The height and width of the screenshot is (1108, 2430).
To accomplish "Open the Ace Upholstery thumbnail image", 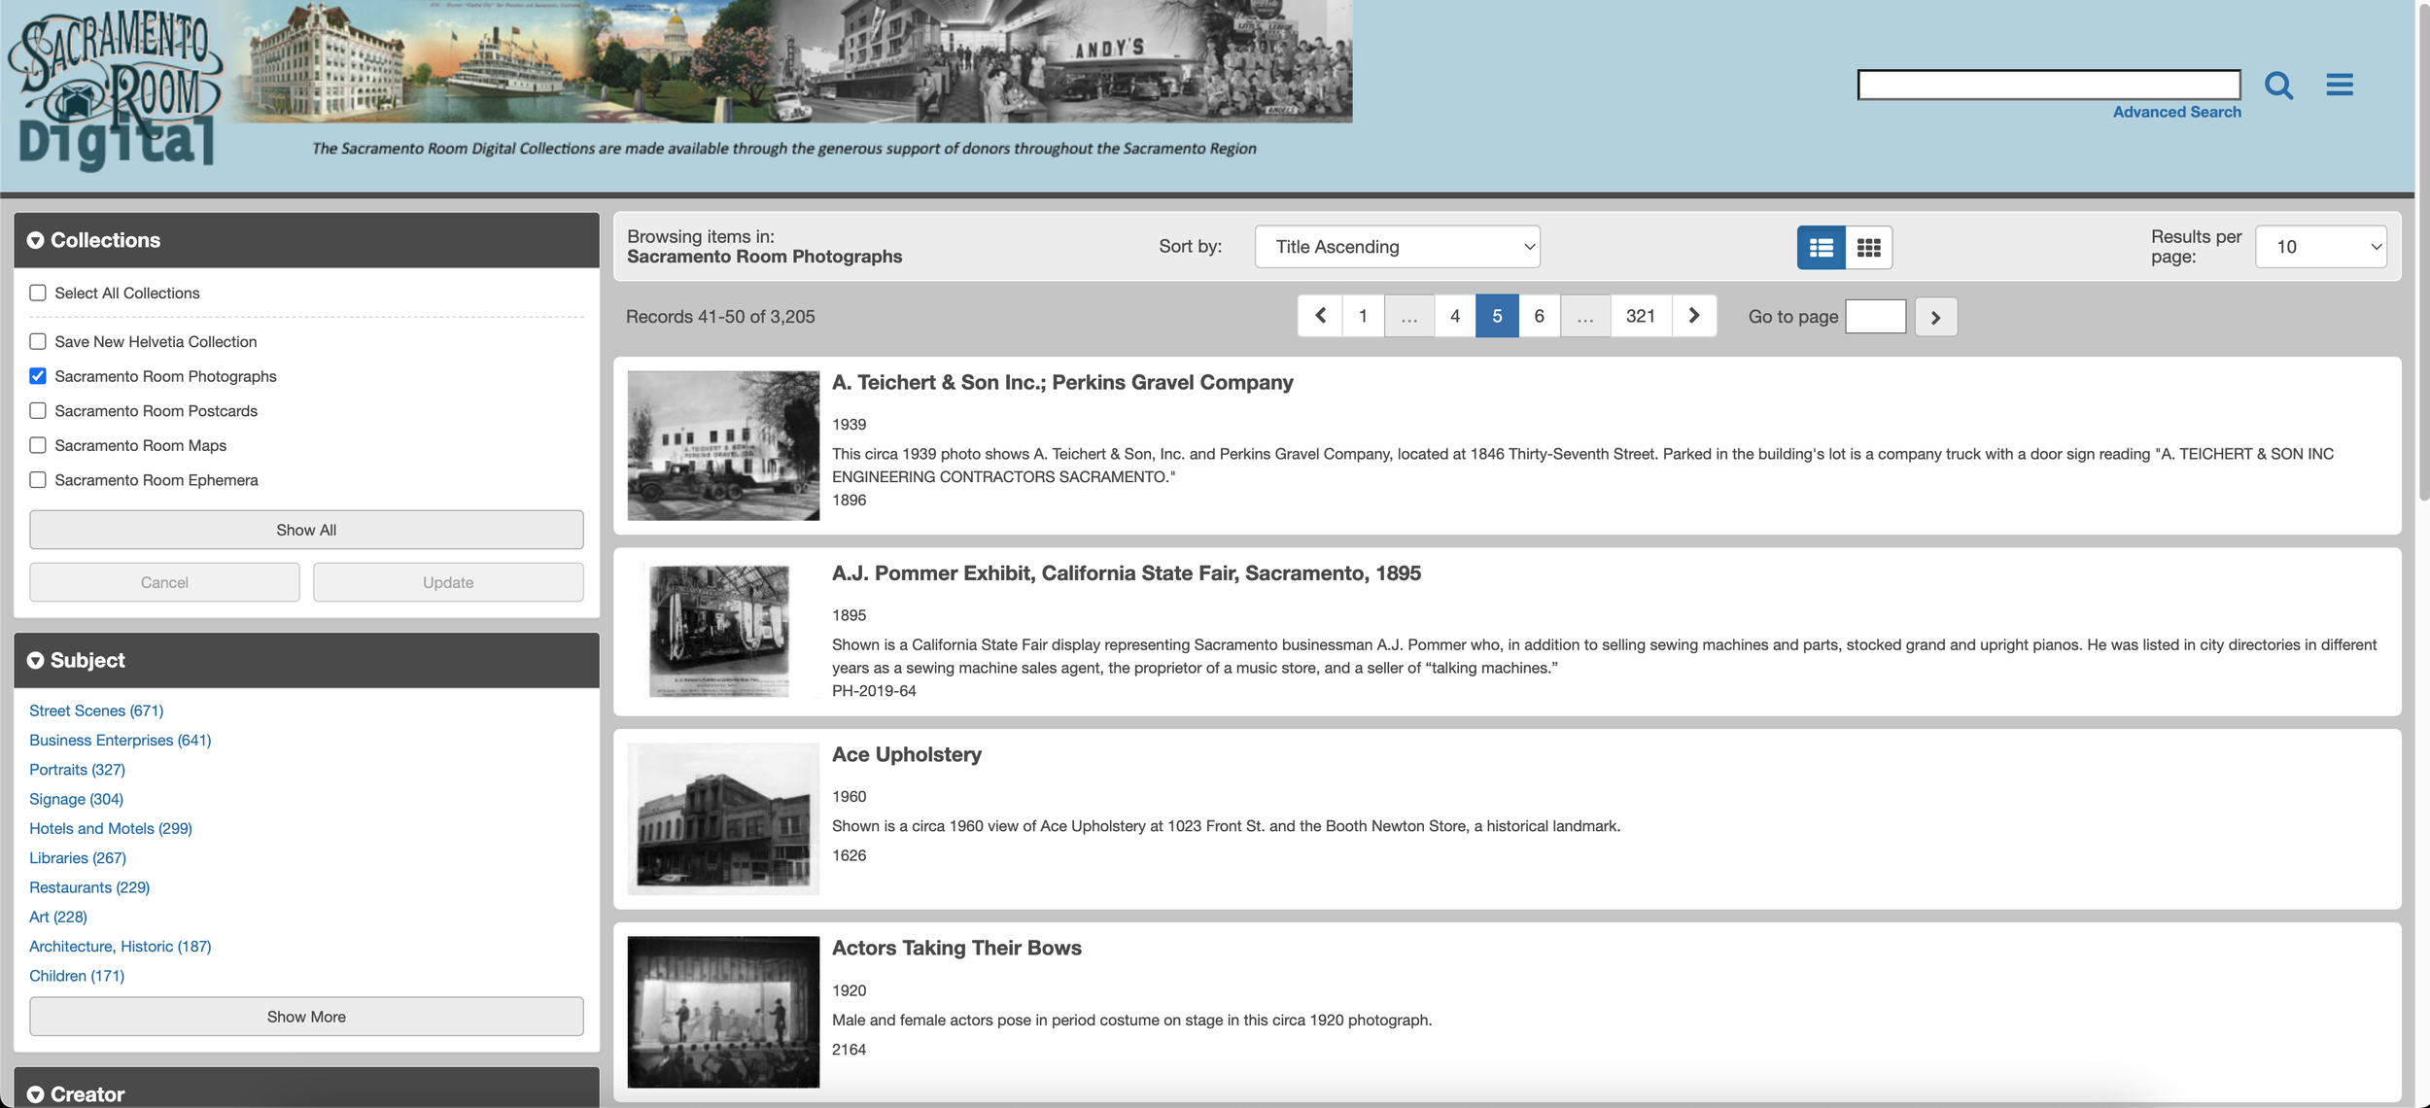I will [x=723, y=818].
